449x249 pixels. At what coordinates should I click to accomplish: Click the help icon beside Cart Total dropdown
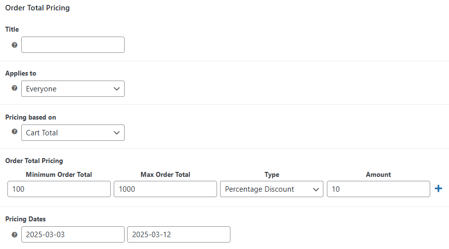(x=14, y=131)
